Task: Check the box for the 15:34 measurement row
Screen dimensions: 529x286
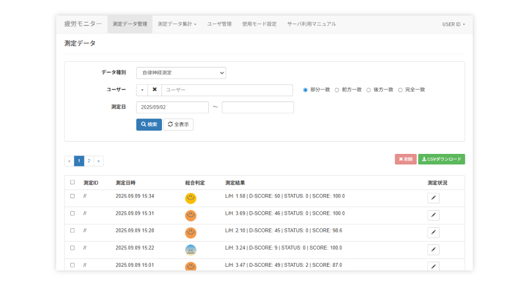Action: [72, 197]
